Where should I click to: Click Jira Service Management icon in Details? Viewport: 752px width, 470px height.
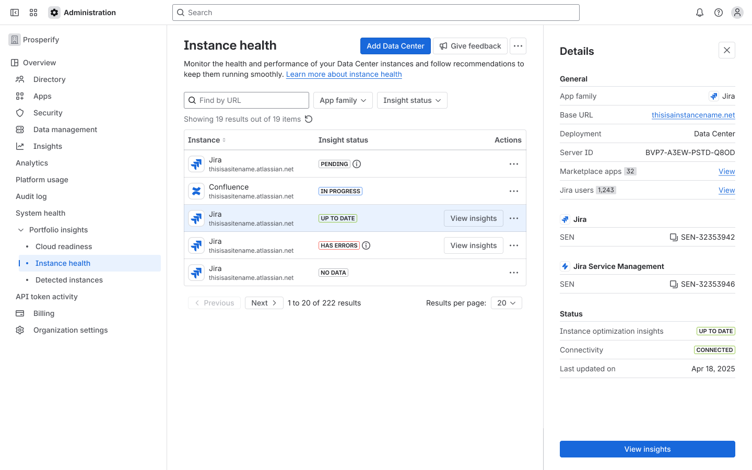click(565, 266)
